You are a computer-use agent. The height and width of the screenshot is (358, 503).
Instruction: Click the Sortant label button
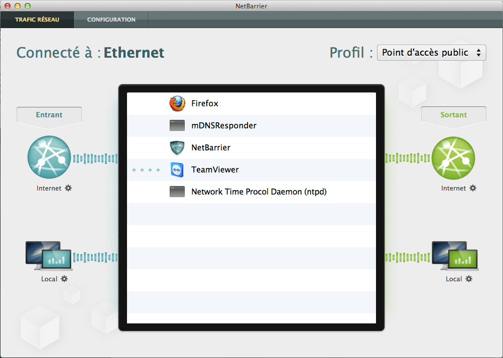[x=453, y=115]
